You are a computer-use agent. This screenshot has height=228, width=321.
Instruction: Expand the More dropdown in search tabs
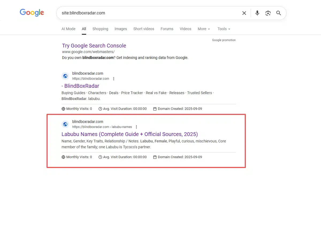[204, 29]
